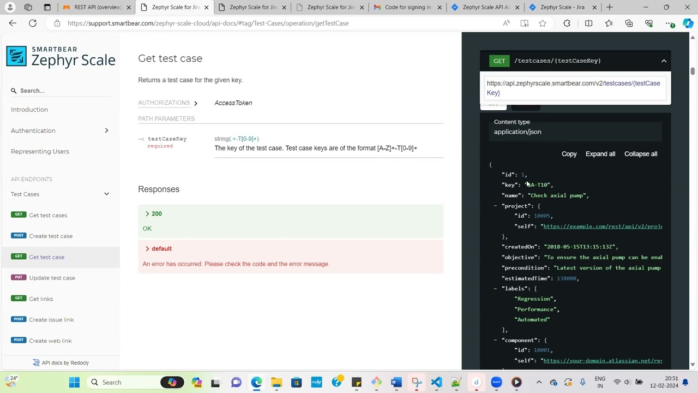Open API docs by Redocly link
The width and height of the screenshot is (698, 393).
61,362
